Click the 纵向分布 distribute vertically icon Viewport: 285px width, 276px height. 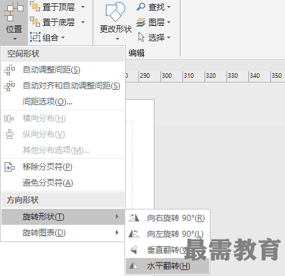click(x=9, y=134)
